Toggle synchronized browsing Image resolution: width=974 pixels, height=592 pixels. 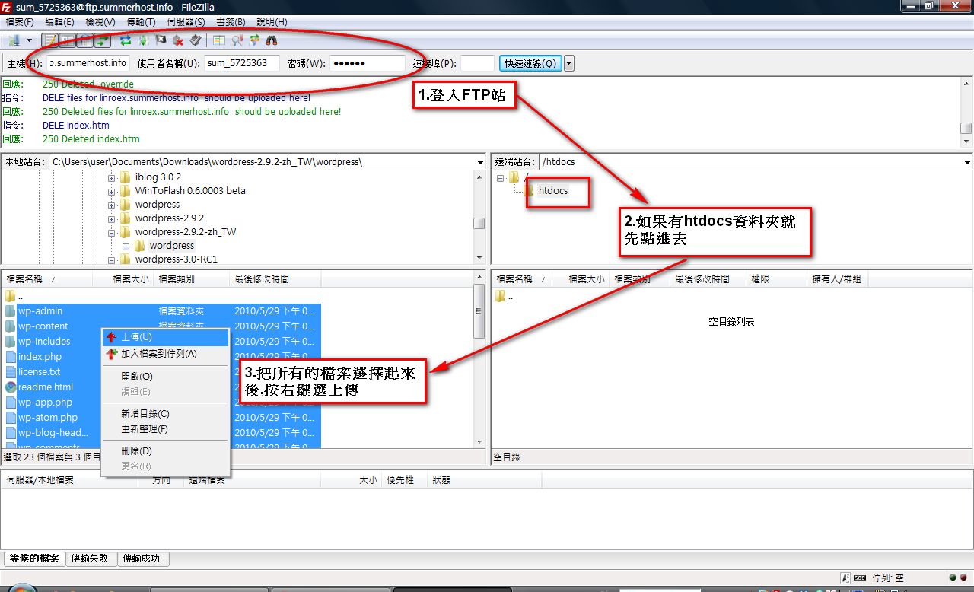tap(254, 40)
